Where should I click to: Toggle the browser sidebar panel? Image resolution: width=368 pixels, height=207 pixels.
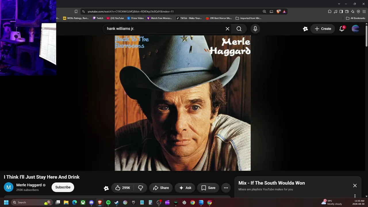coord(341,11)
